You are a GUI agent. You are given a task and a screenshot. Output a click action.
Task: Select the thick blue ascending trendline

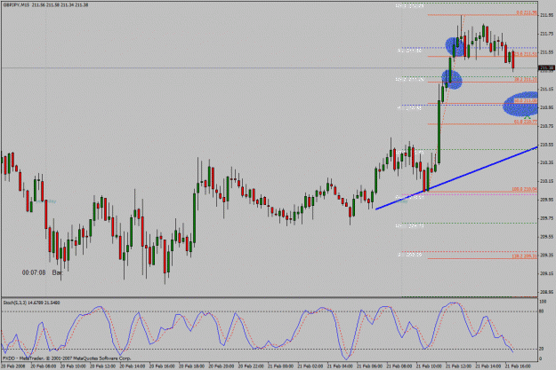pos(456,178)
